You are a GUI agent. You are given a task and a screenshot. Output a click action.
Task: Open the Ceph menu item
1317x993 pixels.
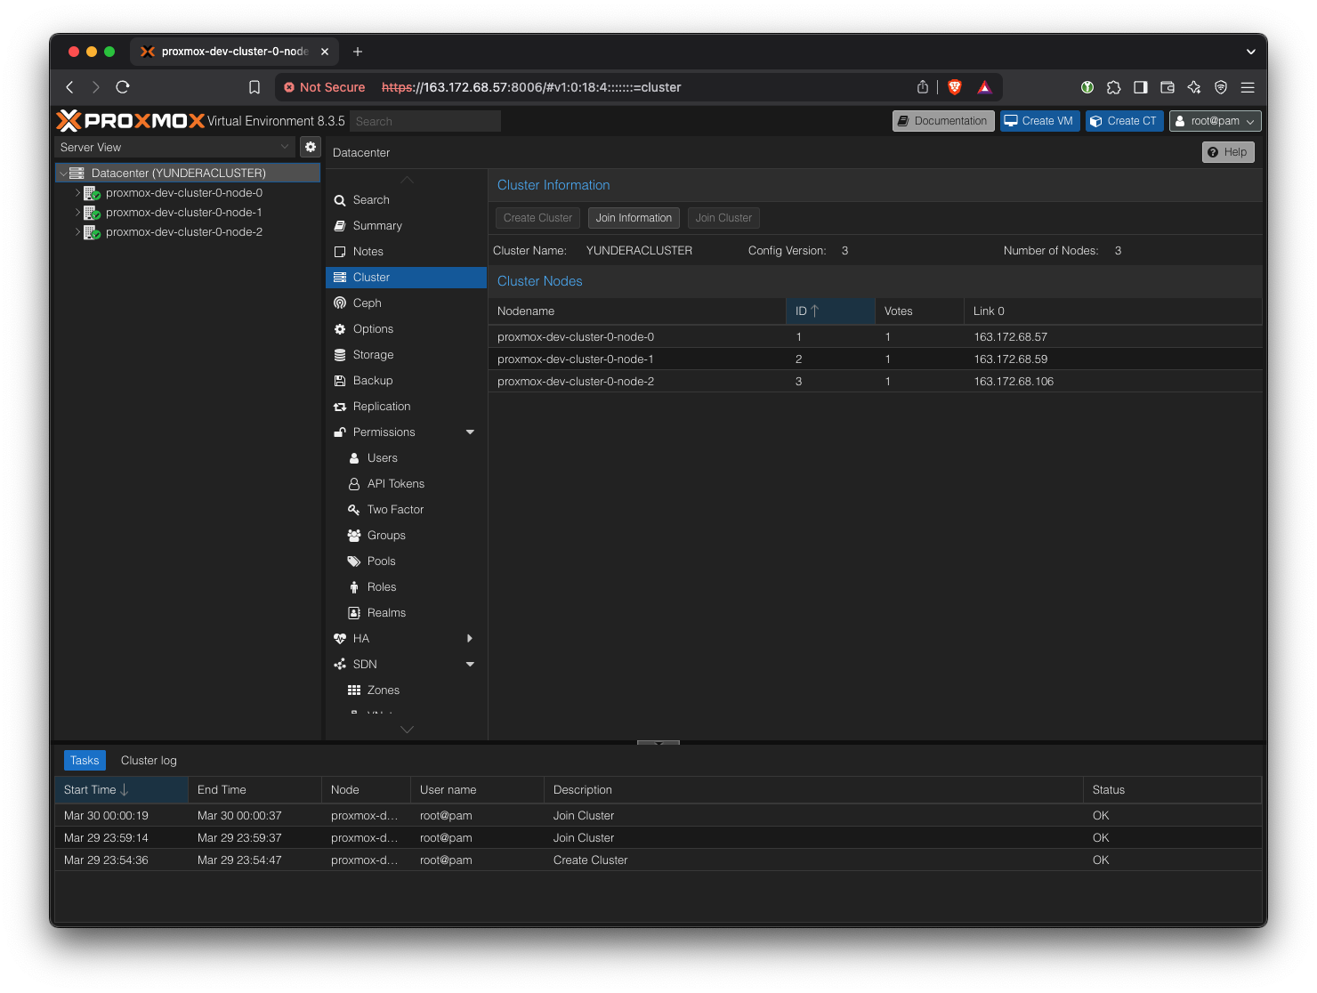(x=367, y=303)
